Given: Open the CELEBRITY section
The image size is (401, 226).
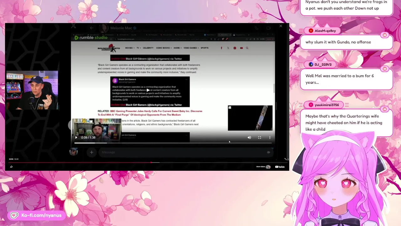Looking at the screenshot, I should pyautogui.click(x=148, y=48).
